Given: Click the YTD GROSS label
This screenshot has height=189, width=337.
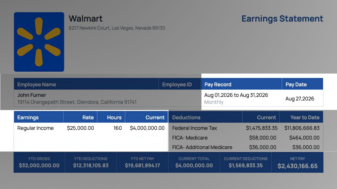Looking at the screenshot, I should pos(39,159).
